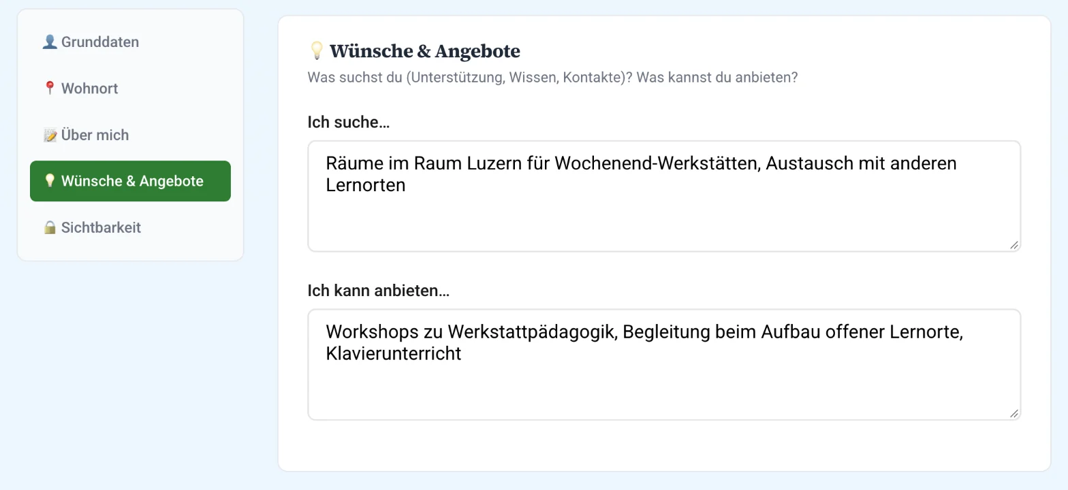Select the Wünsche & Angebote sidebar item
Screen dimensions: 1068x490
click(130, 181)
